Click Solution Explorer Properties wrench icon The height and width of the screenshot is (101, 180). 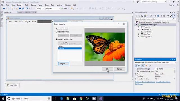coord(171,16)
